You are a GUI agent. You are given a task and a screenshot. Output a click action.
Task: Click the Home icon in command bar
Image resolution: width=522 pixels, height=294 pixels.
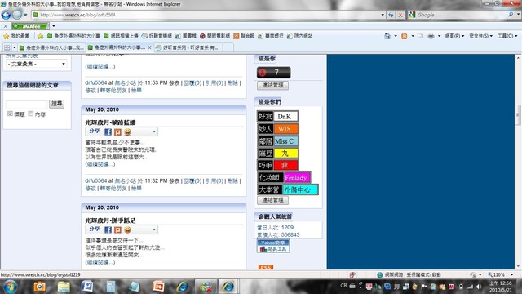tap(387, 36)
